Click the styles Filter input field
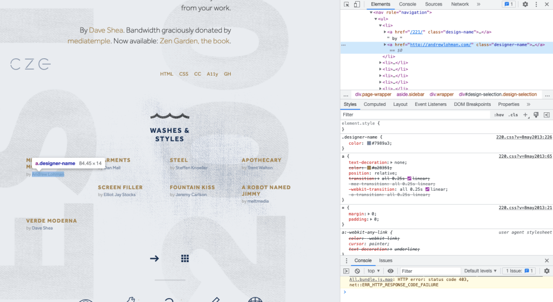The height and width of the screenshot is (302, 553). click(x=415, y=115)
